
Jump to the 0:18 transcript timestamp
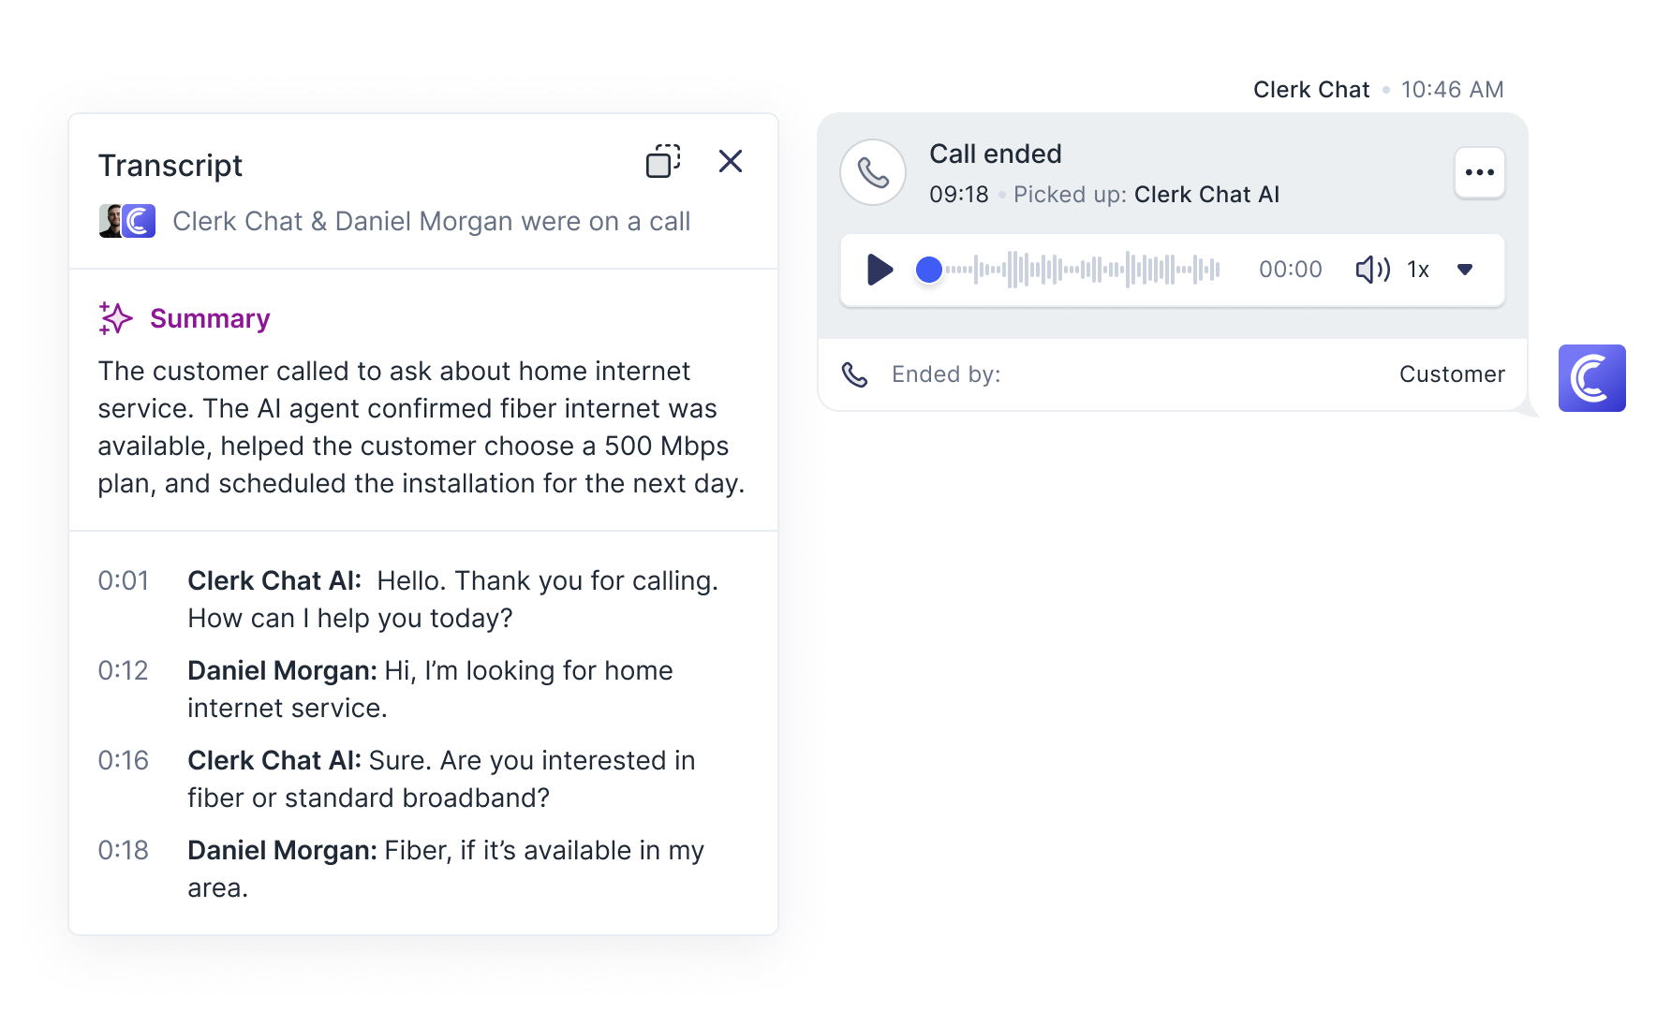[124, 850]
